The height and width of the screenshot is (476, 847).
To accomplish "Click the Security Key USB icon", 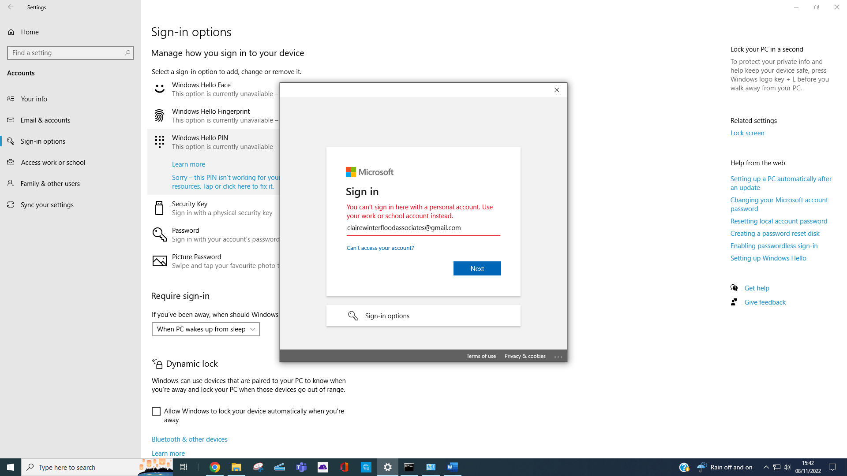I will point(159,208).
